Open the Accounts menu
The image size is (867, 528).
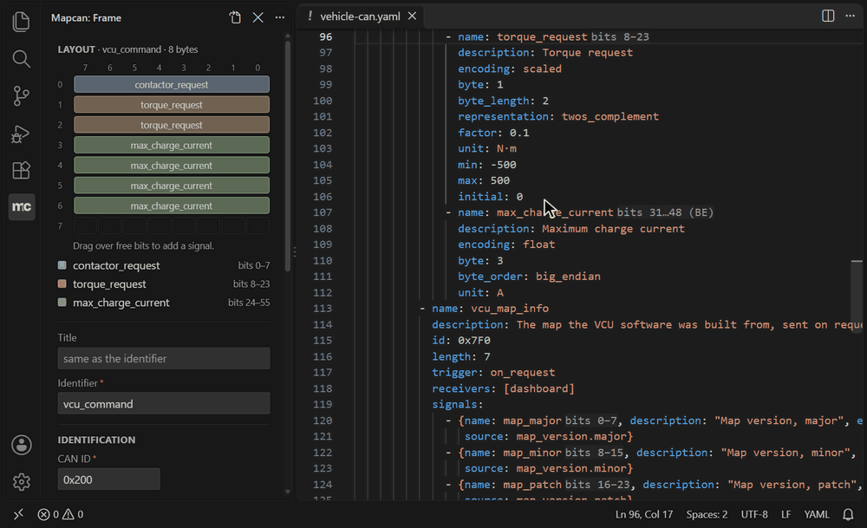tap(22, 445)
